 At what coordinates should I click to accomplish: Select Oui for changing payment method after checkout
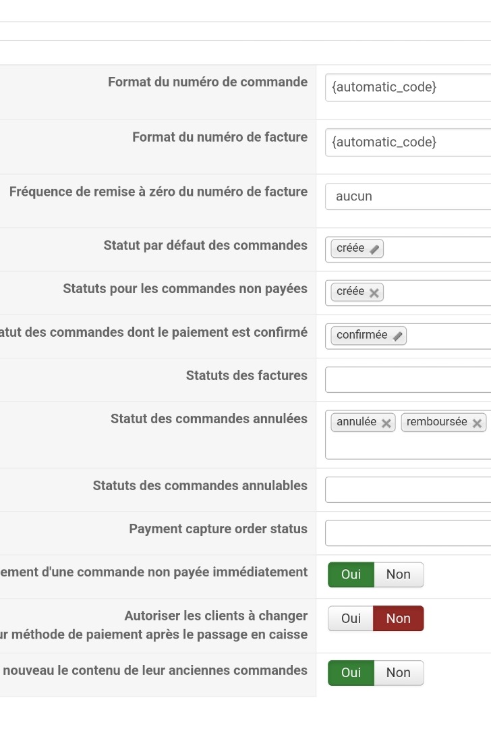point(351,618)
